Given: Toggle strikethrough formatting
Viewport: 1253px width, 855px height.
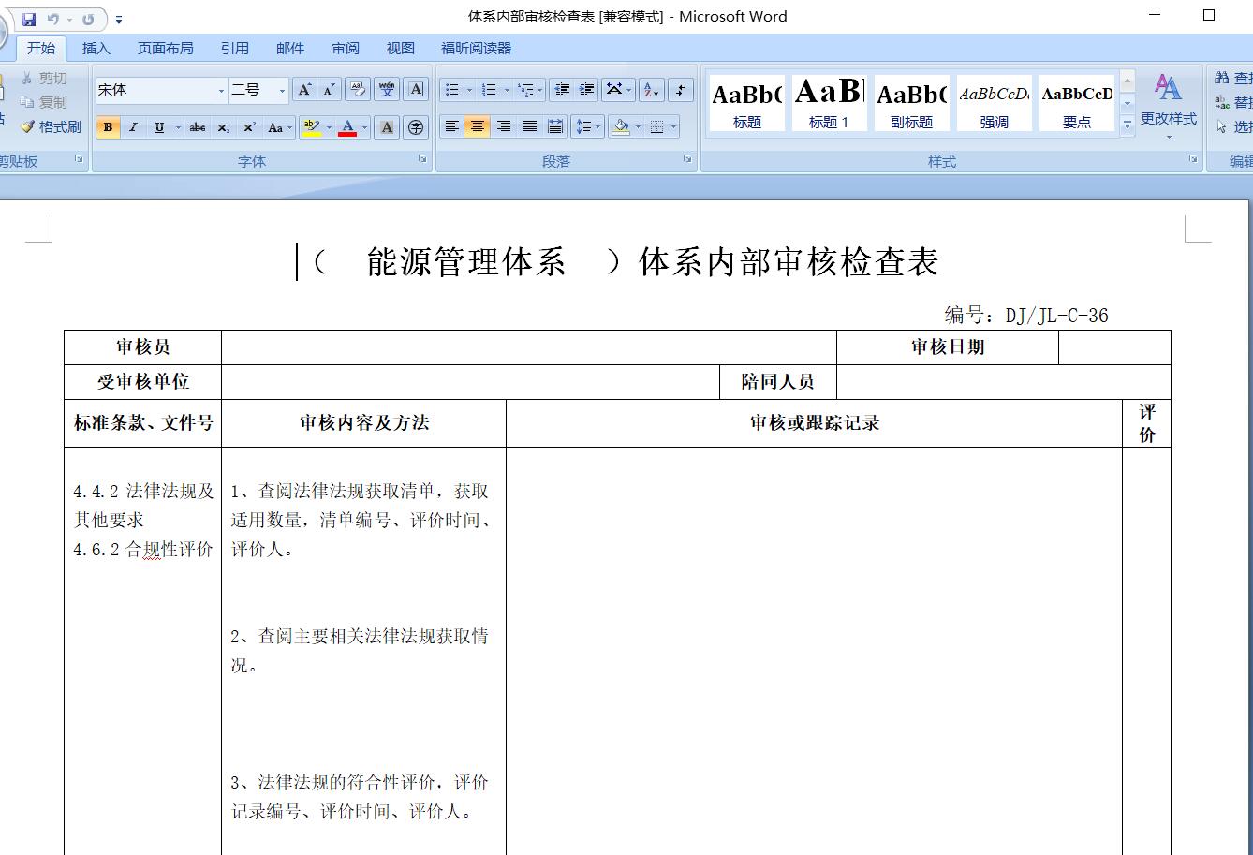Looking at the screenshot, I should pos(197,127).
